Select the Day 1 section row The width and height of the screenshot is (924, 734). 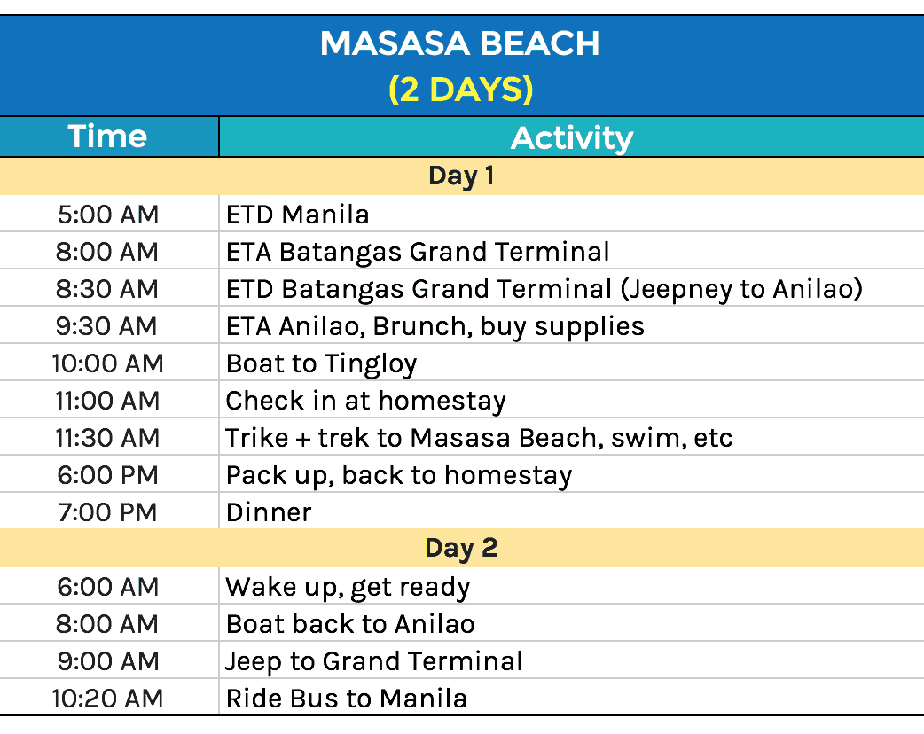(461, 176)
